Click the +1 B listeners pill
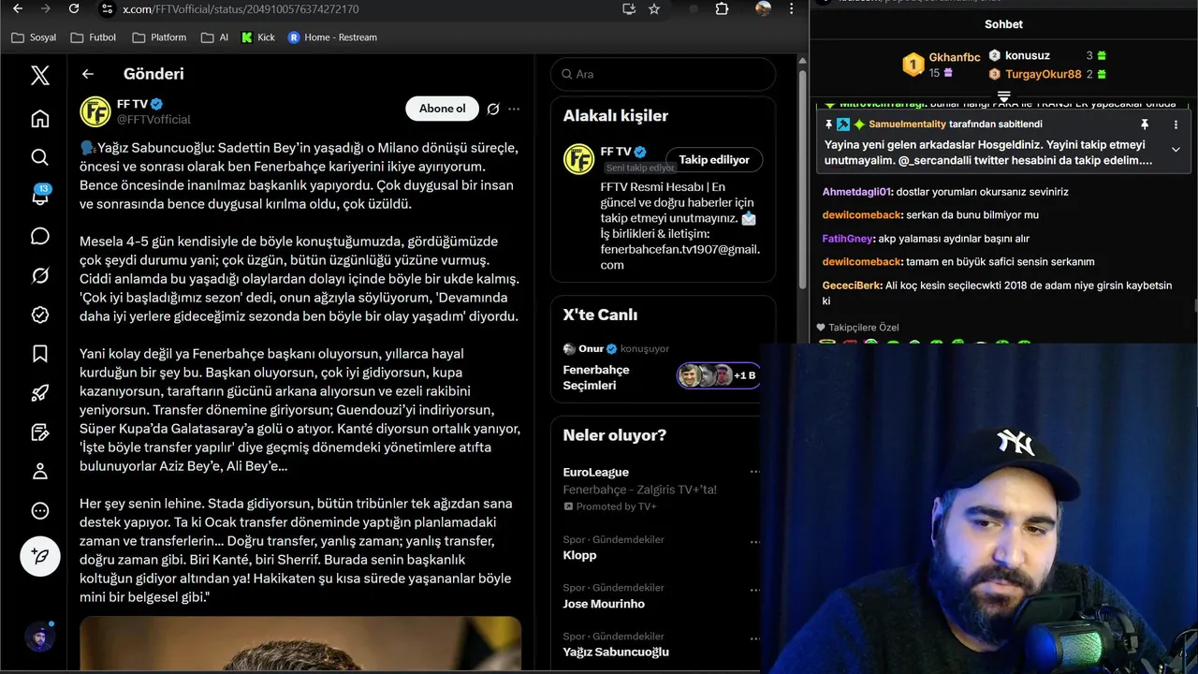This screenshot has width=1198, height=674. click(x=718, y=375)
